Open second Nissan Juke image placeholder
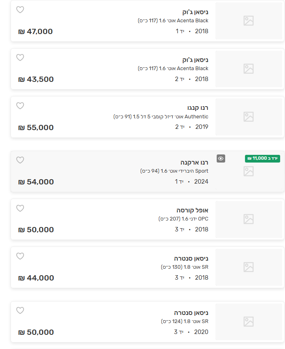285x349 pixels. click(249, 69)
